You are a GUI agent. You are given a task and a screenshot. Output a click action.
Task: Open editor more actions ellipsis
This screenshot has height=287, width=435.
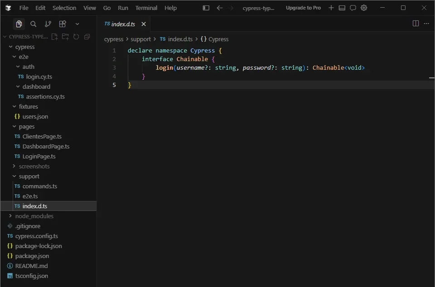[426, 24]
